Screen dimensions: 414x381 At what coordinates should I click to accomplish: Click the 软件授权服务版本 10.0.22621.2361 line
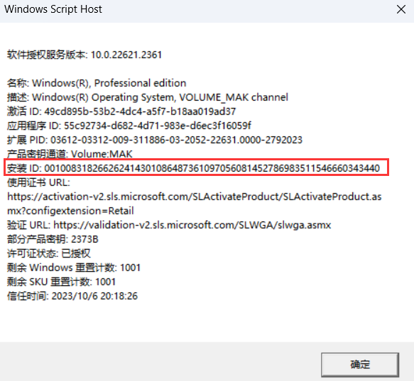85,55
